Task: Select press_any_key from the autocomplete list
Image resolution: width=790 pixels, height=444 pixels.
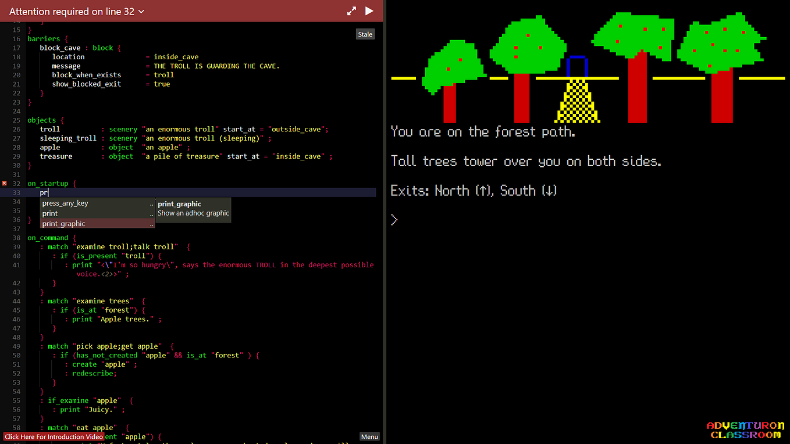Action: pyautogui.click(x=65, y=203)
